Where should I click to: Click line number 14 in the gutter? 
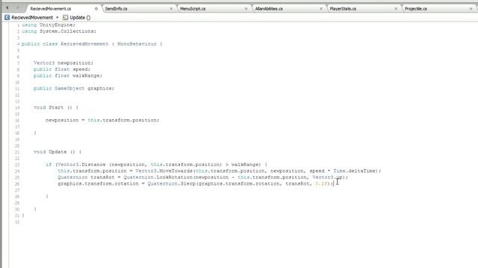17,108
